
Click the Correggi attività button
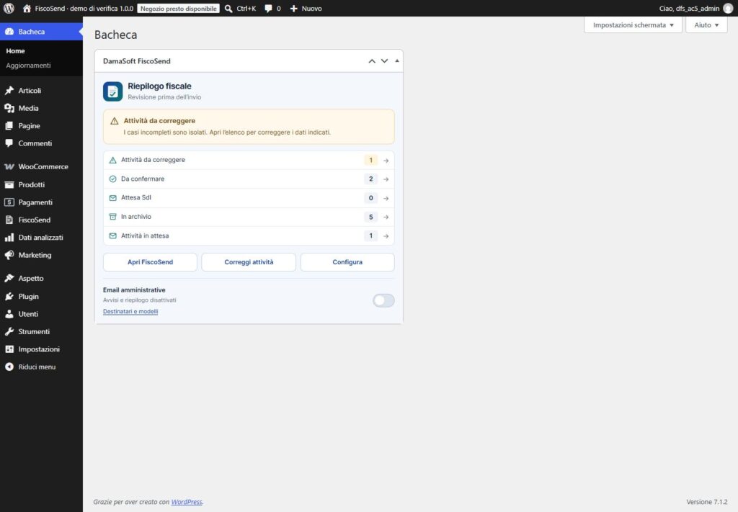tap(249, 262)
